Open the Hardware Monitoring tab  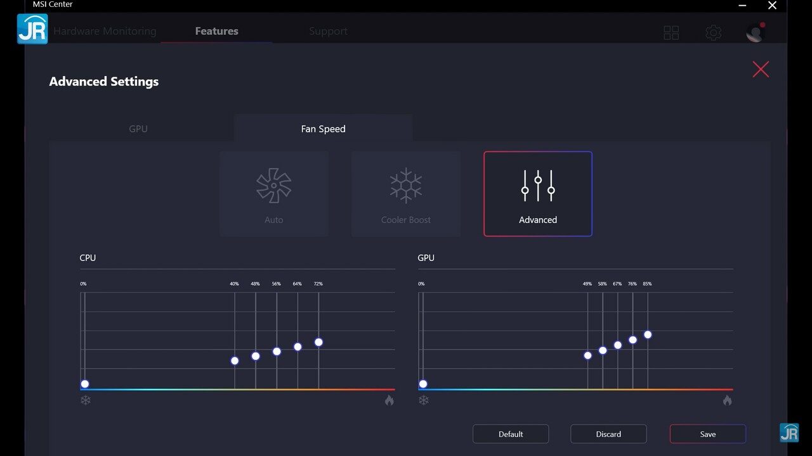click(105, 31)
